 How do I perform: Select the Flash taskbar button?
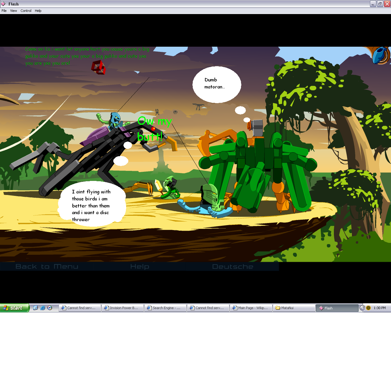pyautogui.click(x=337, y=308)
